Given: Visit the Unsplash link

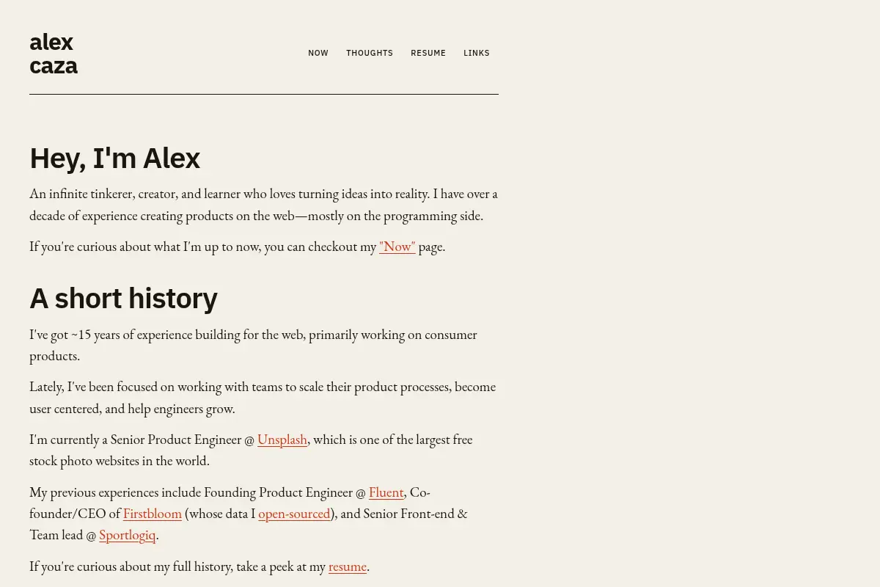Looking at the screenshot, I should [x=282, y=440].
